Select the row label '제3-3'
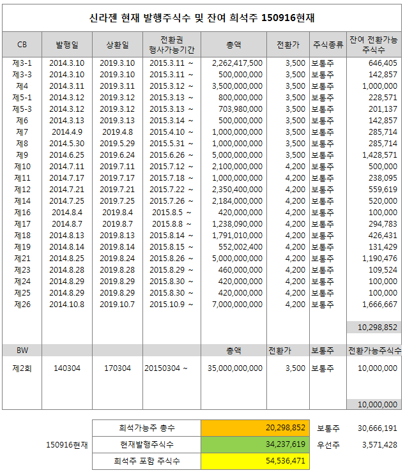Screen dimensions: 405x475 [22, 75]
